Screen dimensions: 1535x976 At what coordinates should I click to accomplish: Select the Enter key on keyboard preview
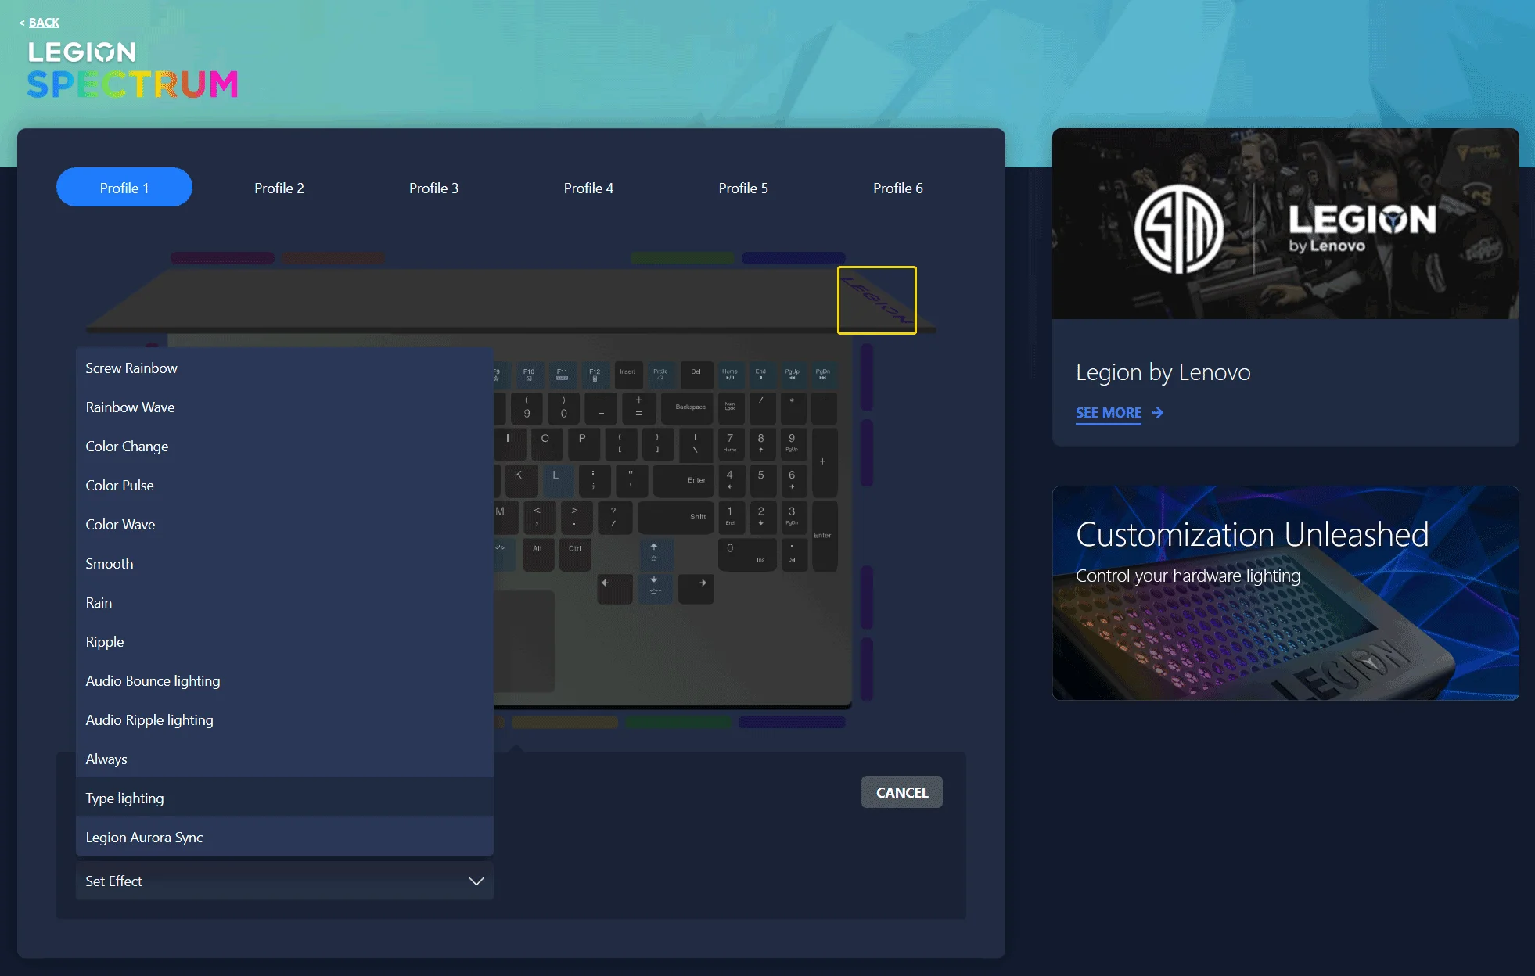pyautogui.click(x=683, y=480)
